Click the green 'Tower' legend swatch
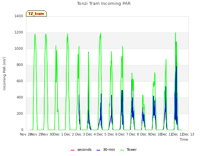 click(122, 150)
